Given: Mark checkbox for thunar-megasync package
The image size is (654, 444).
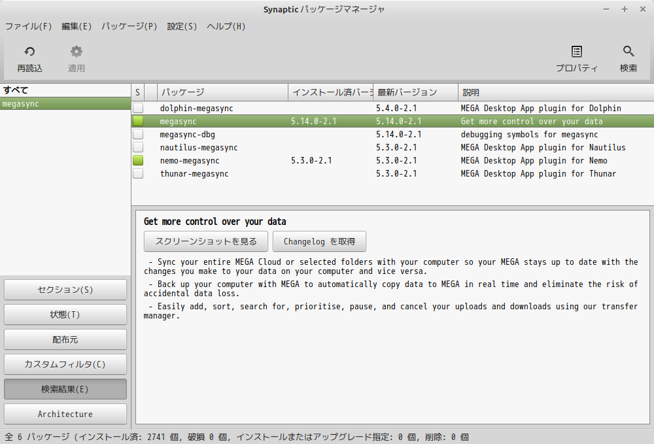Looking at the screenshot, I should pyautogui.click(x=138, y=173).
